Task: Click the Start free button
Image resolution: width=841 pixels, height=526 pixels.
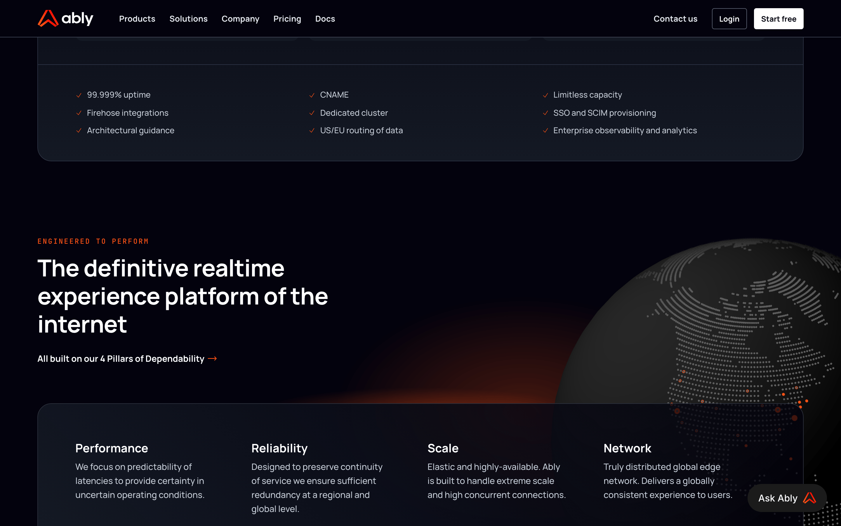Action: [779, 19]
